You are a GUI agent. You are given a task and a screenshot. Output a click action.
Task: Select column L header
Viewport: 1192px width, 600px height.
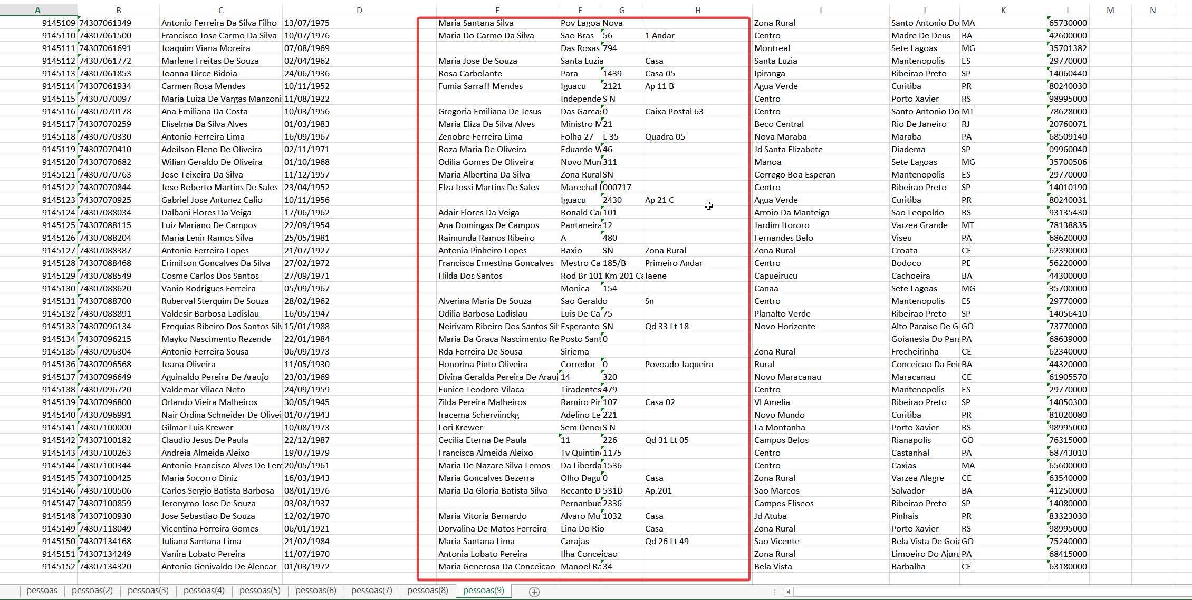(x=1068, y=10)
